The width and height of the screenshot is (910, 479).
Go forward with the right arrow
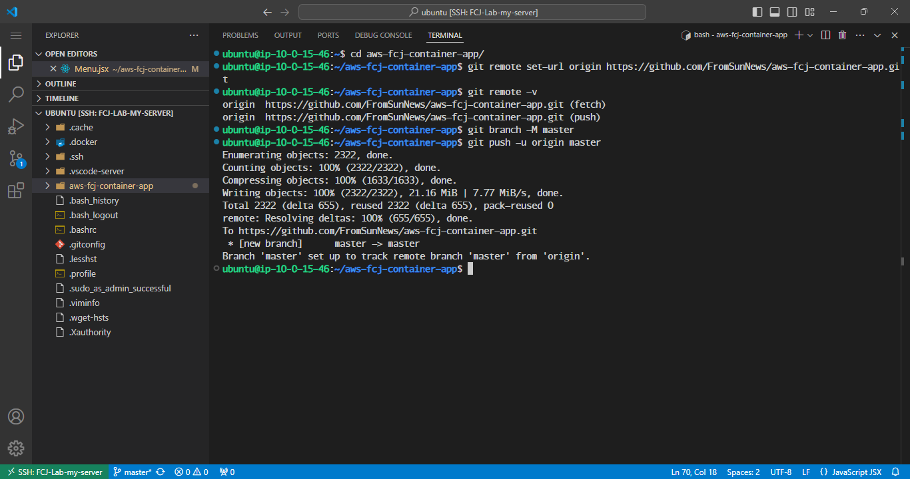tap(285, 12)
